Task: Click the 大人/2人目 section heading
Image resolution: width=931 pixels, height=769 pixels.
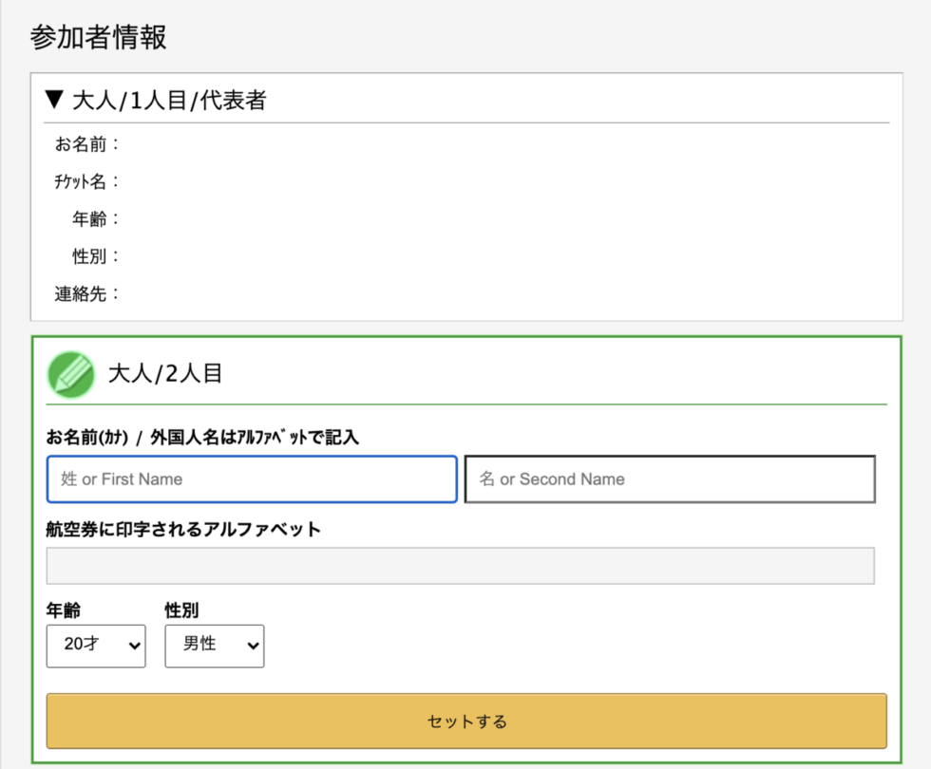Action: point(165,374)
